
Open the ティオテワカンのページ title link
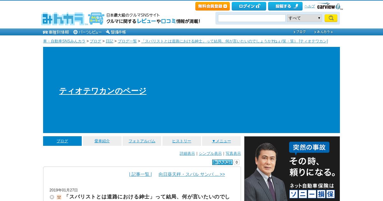coord(103,91)
